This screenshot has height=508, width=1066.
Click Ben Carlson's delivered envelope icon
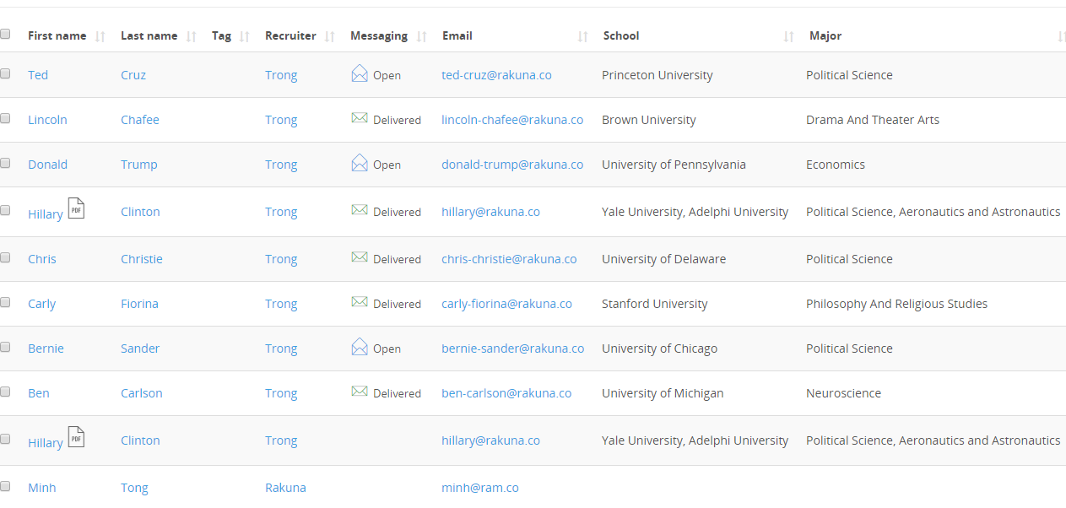click(x=360, y=392)
